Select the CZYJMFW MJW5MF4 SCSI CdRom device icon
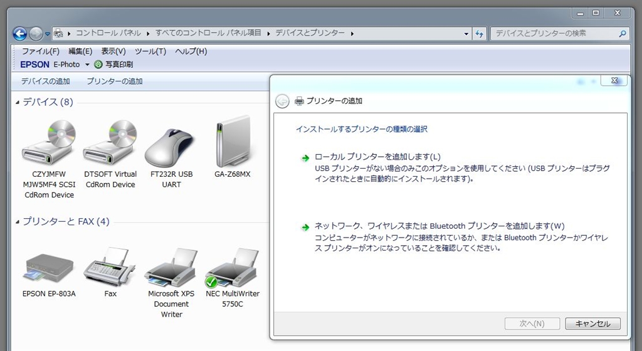Viewport: 642px width, 351px height. pos(49,142)
